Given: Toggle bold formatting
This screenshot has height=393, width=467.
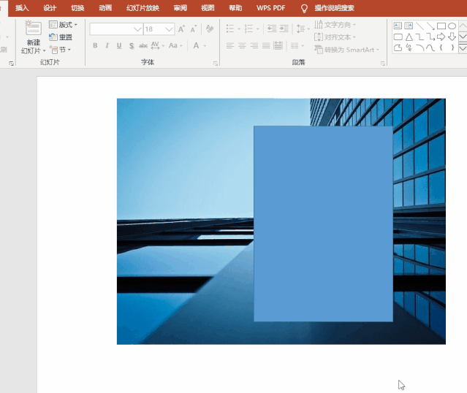Looking at the screenshot, I should (95, 46).
